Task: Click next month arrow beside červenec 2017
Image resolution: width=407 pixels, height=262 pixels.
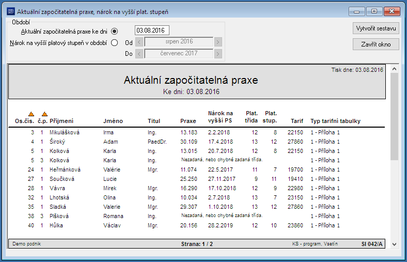Action: pos(218,54)
